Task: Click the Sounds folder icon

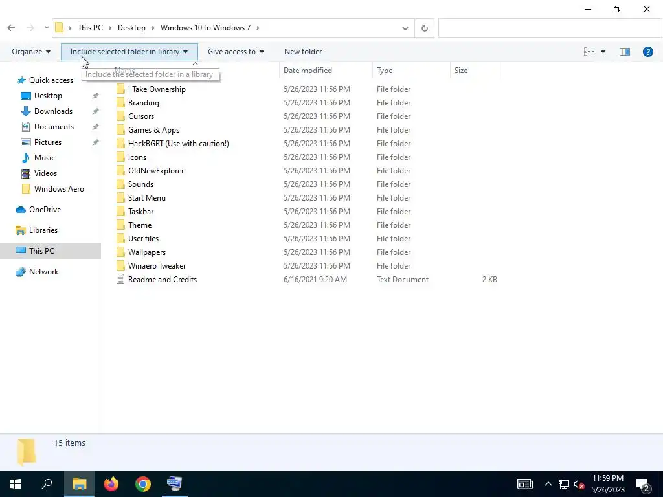Action: click(x=120, y=184)
